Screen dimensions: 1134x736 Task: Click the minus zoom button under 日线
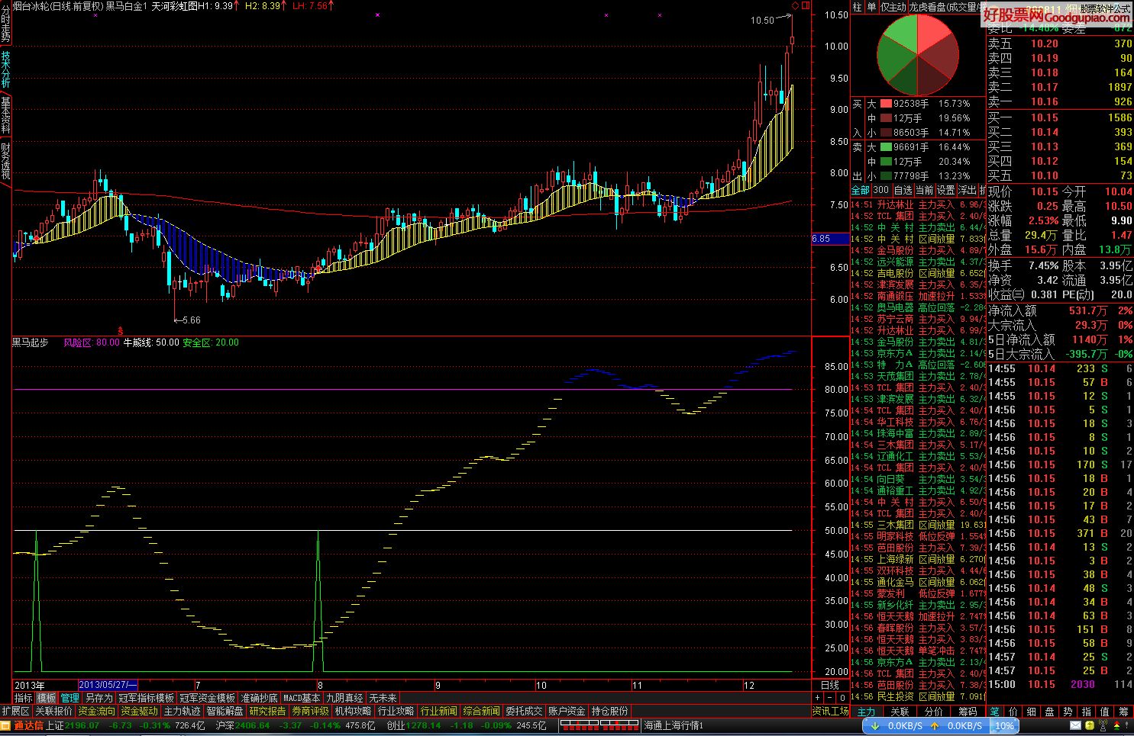(x=829, y=697)
